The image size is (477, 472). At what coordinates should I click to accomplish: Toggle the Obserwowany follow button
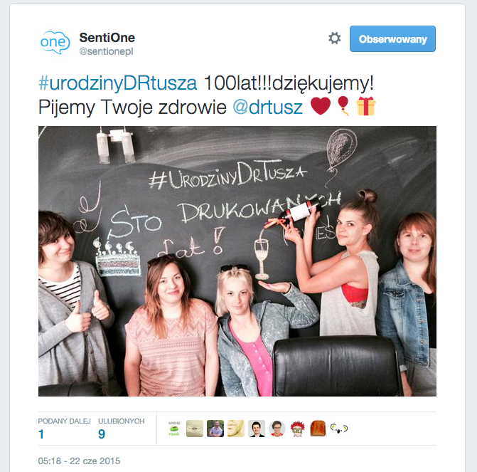click(392, 38)
